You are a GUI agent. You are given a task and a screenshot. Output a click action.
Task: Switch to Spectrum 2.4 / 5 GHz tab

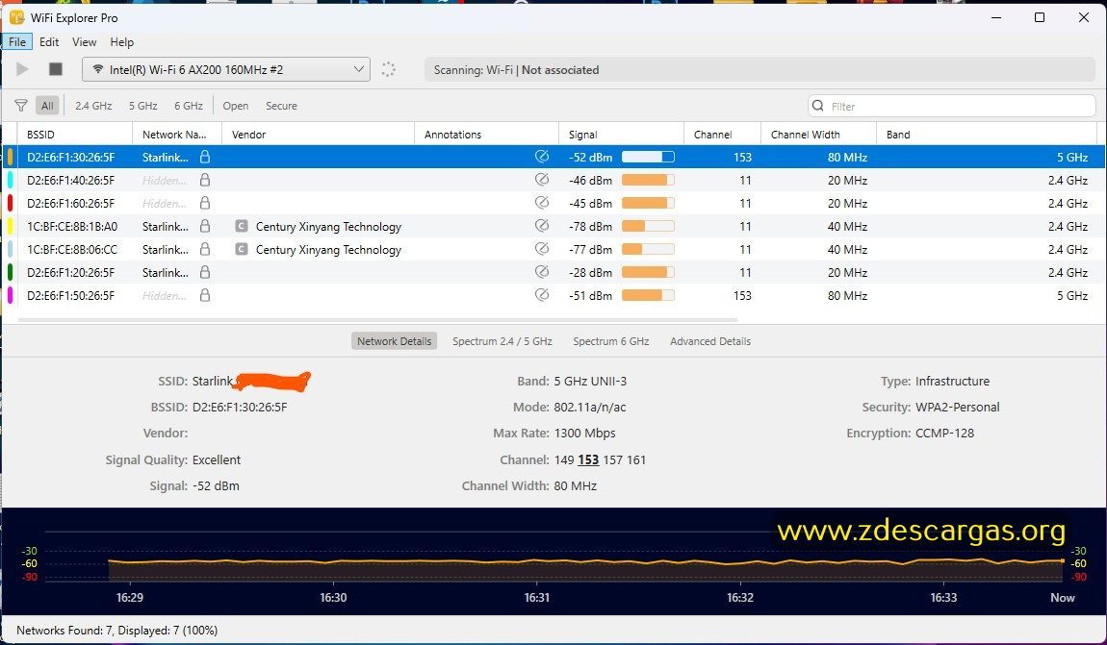pyautogui.click(x=502, y=341)
